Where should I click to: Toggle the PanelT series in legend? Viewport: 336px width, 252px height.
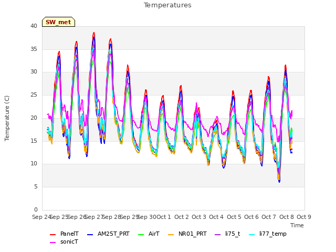[64, 234]
